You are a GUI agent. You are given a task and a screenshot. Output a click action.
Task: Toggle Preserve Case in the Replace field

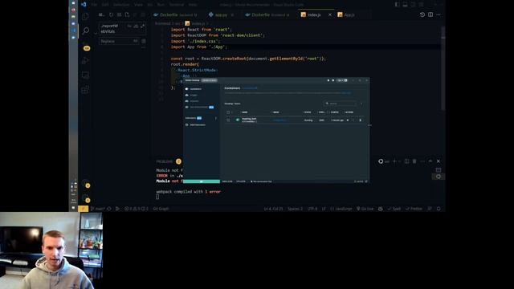point(136,41)
